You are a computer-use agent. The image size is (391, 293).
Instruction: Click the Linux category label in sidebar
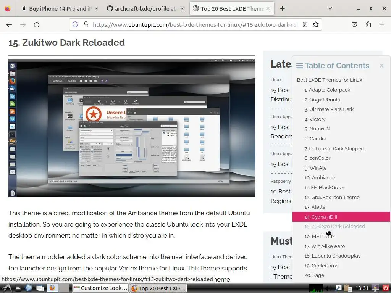276,80
